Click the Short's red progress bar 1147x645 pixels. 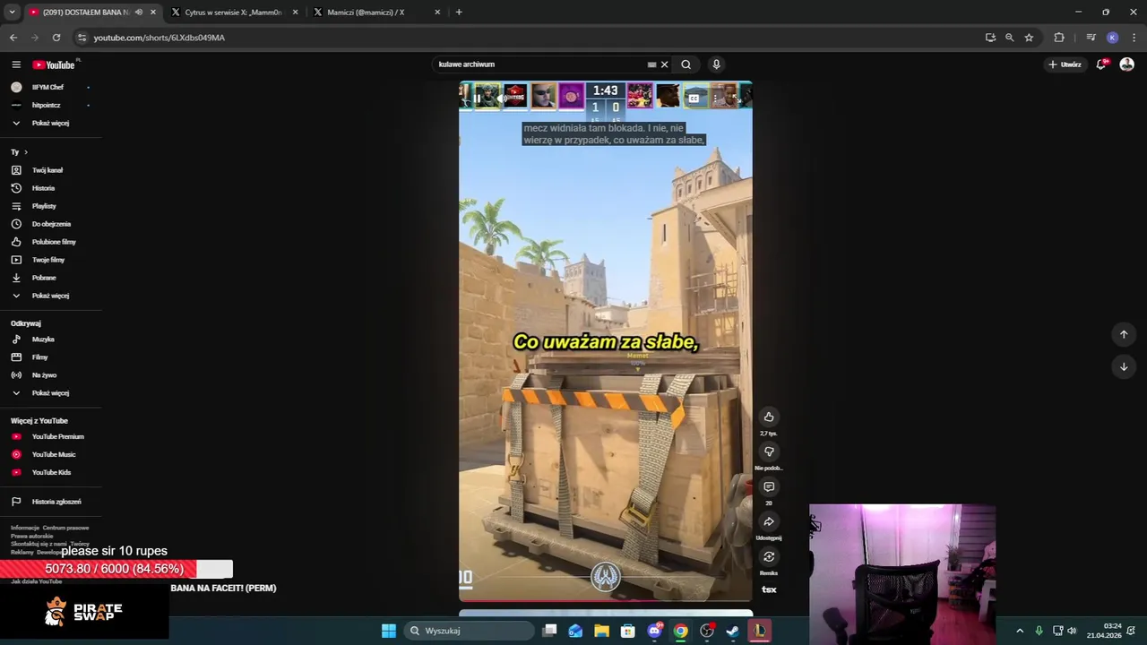click(x=606, y=600)
